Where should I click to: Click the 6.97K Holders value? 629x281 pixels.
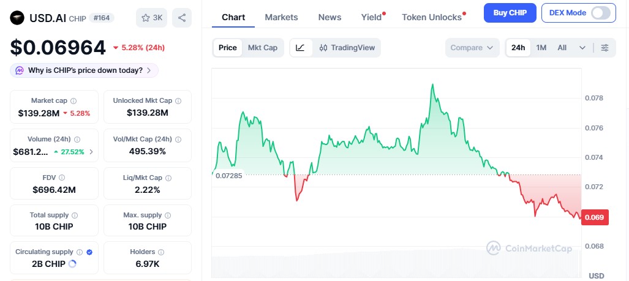coord(147,264)
